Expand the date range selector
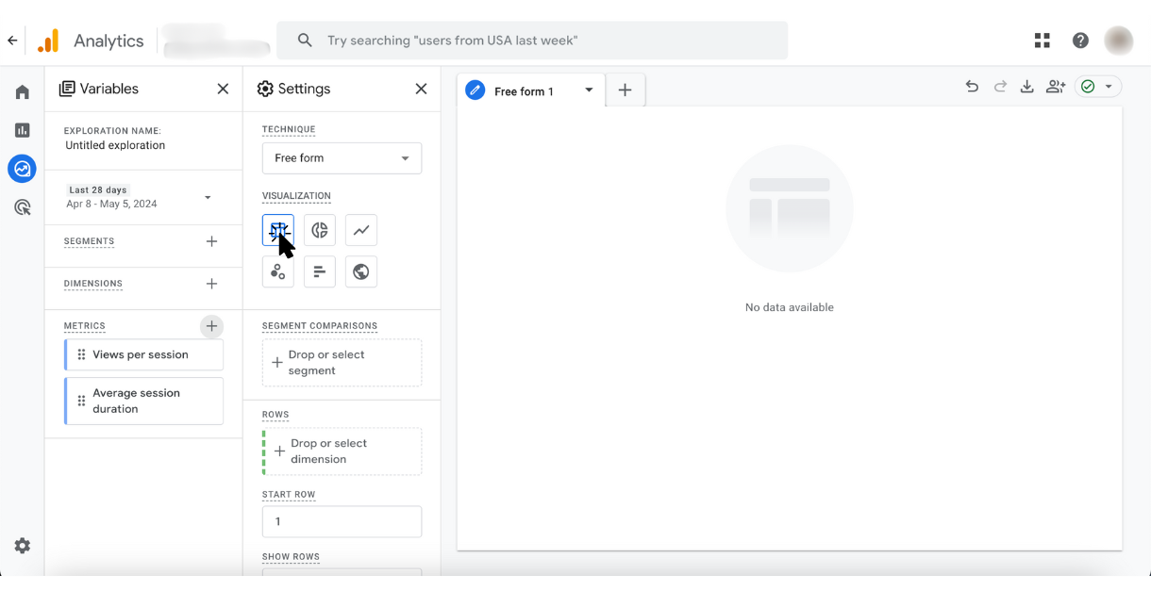The height and width of the screenshot is (591, 1151). [x=208, y=197]
